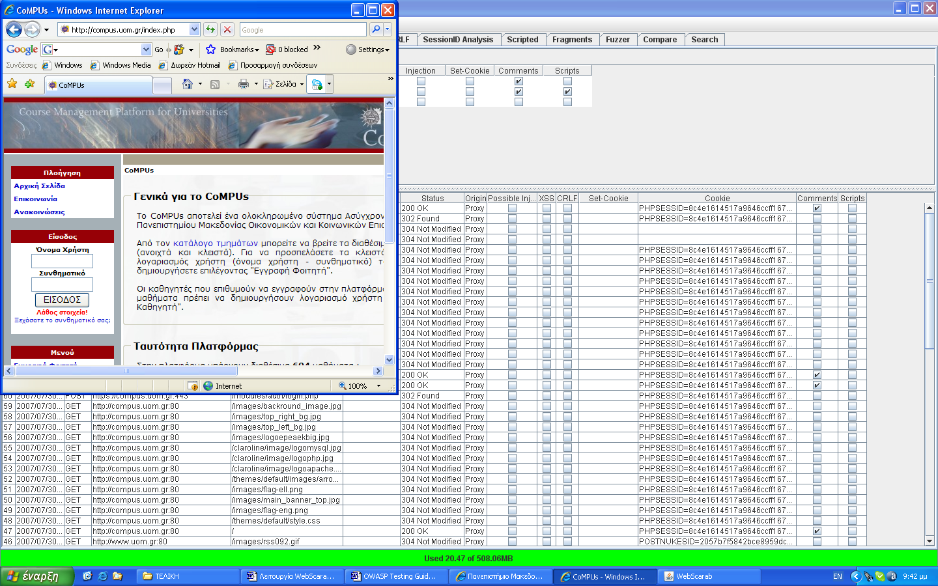Stop loading with the red X button
This screenshot has width=938, height=586.
coord(227,29)
